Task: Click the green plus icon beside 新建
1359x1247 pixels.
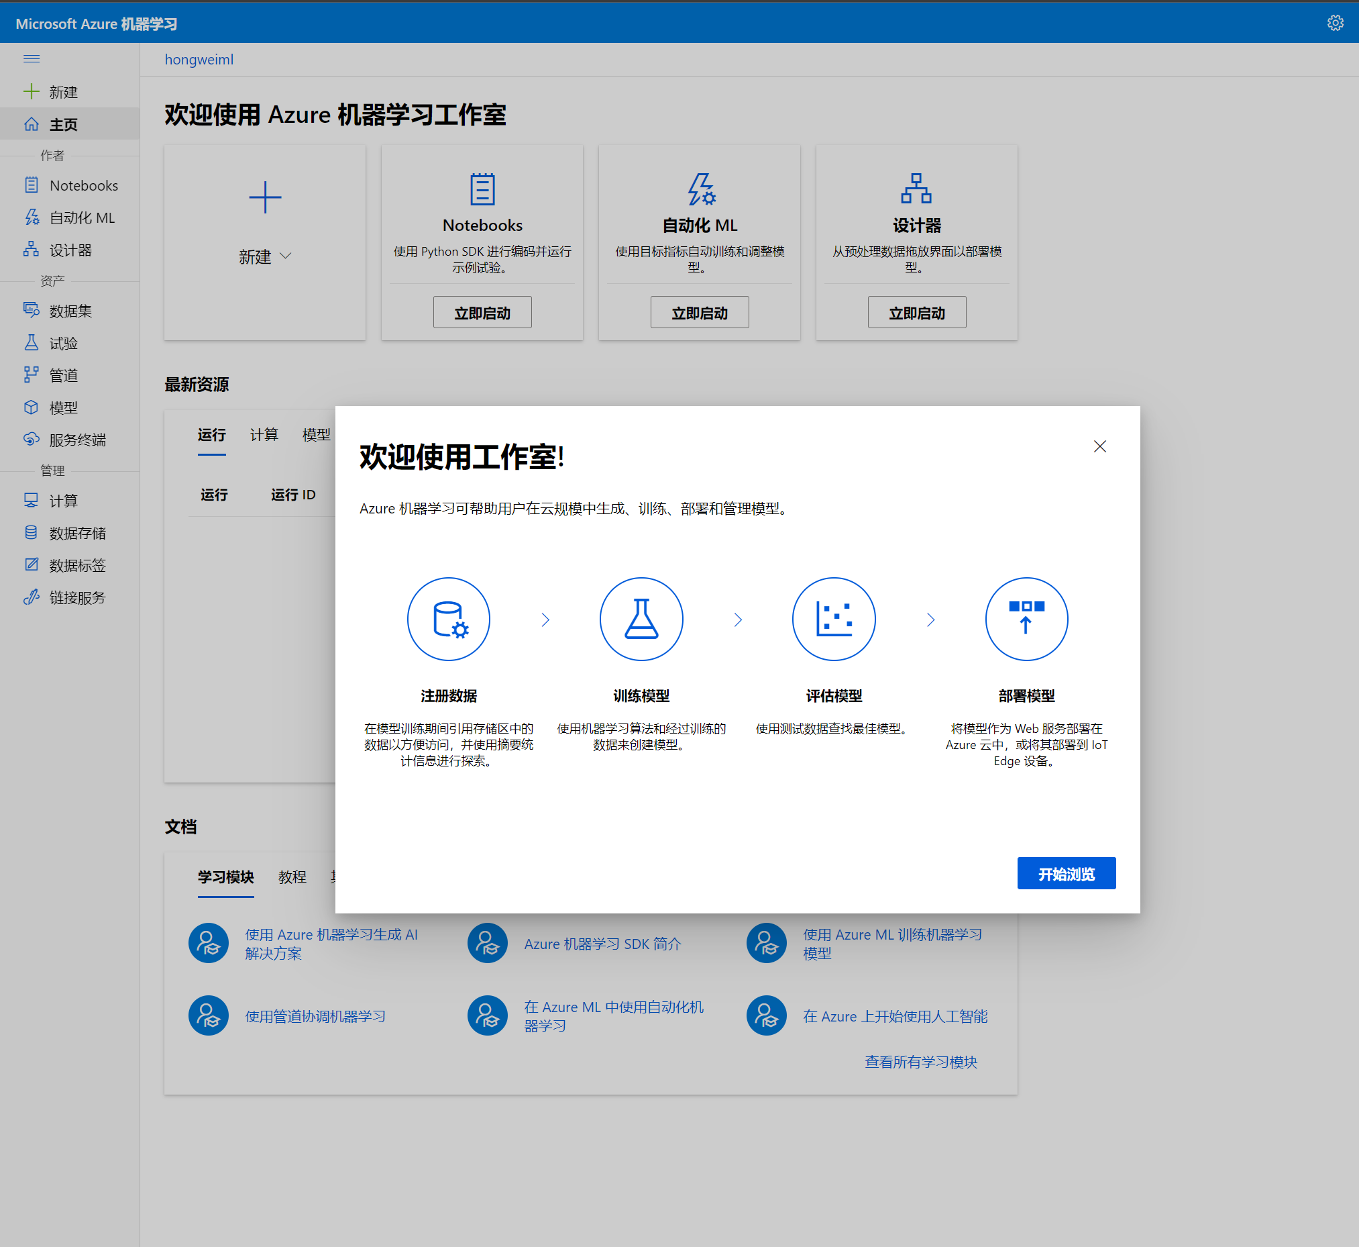Action: (x=32, y=92)
